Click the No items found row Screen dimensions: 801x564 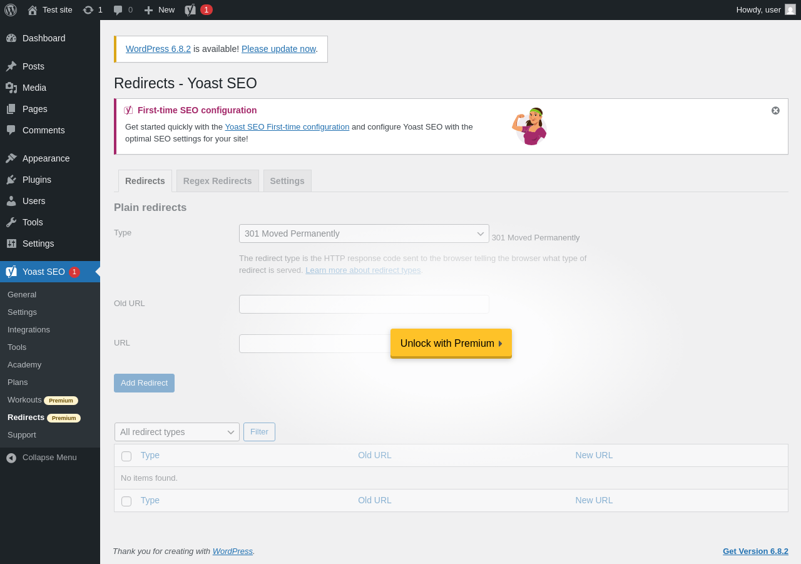451,478
